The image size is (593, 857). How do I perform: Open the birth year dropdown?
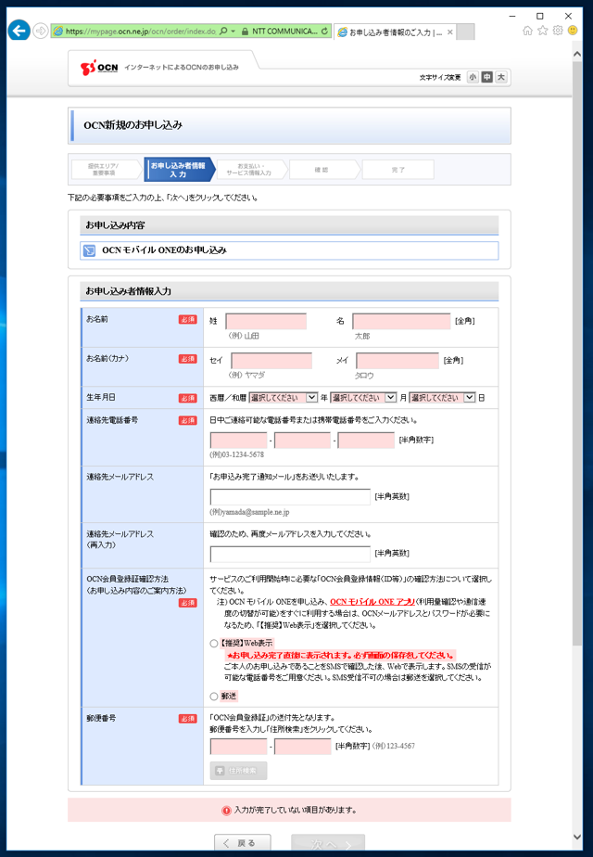coord(283,397)
